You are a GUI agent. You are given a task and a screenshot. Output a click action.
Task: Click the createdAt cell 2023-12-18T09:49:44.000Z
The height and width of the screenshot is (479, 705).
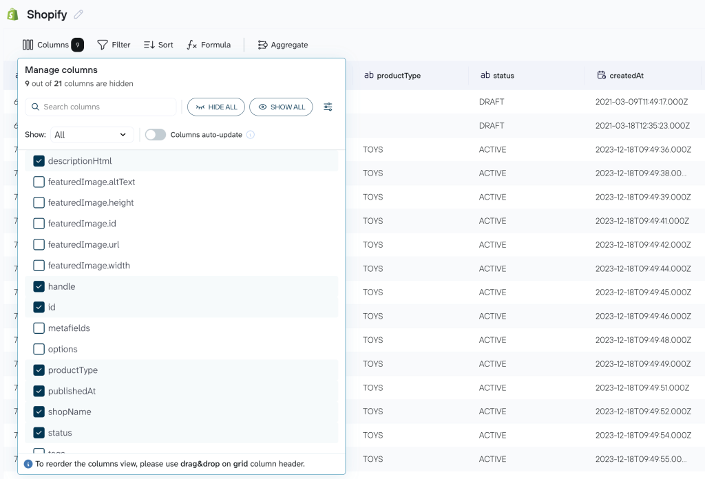pyautogui.click(x=643, y=268)
